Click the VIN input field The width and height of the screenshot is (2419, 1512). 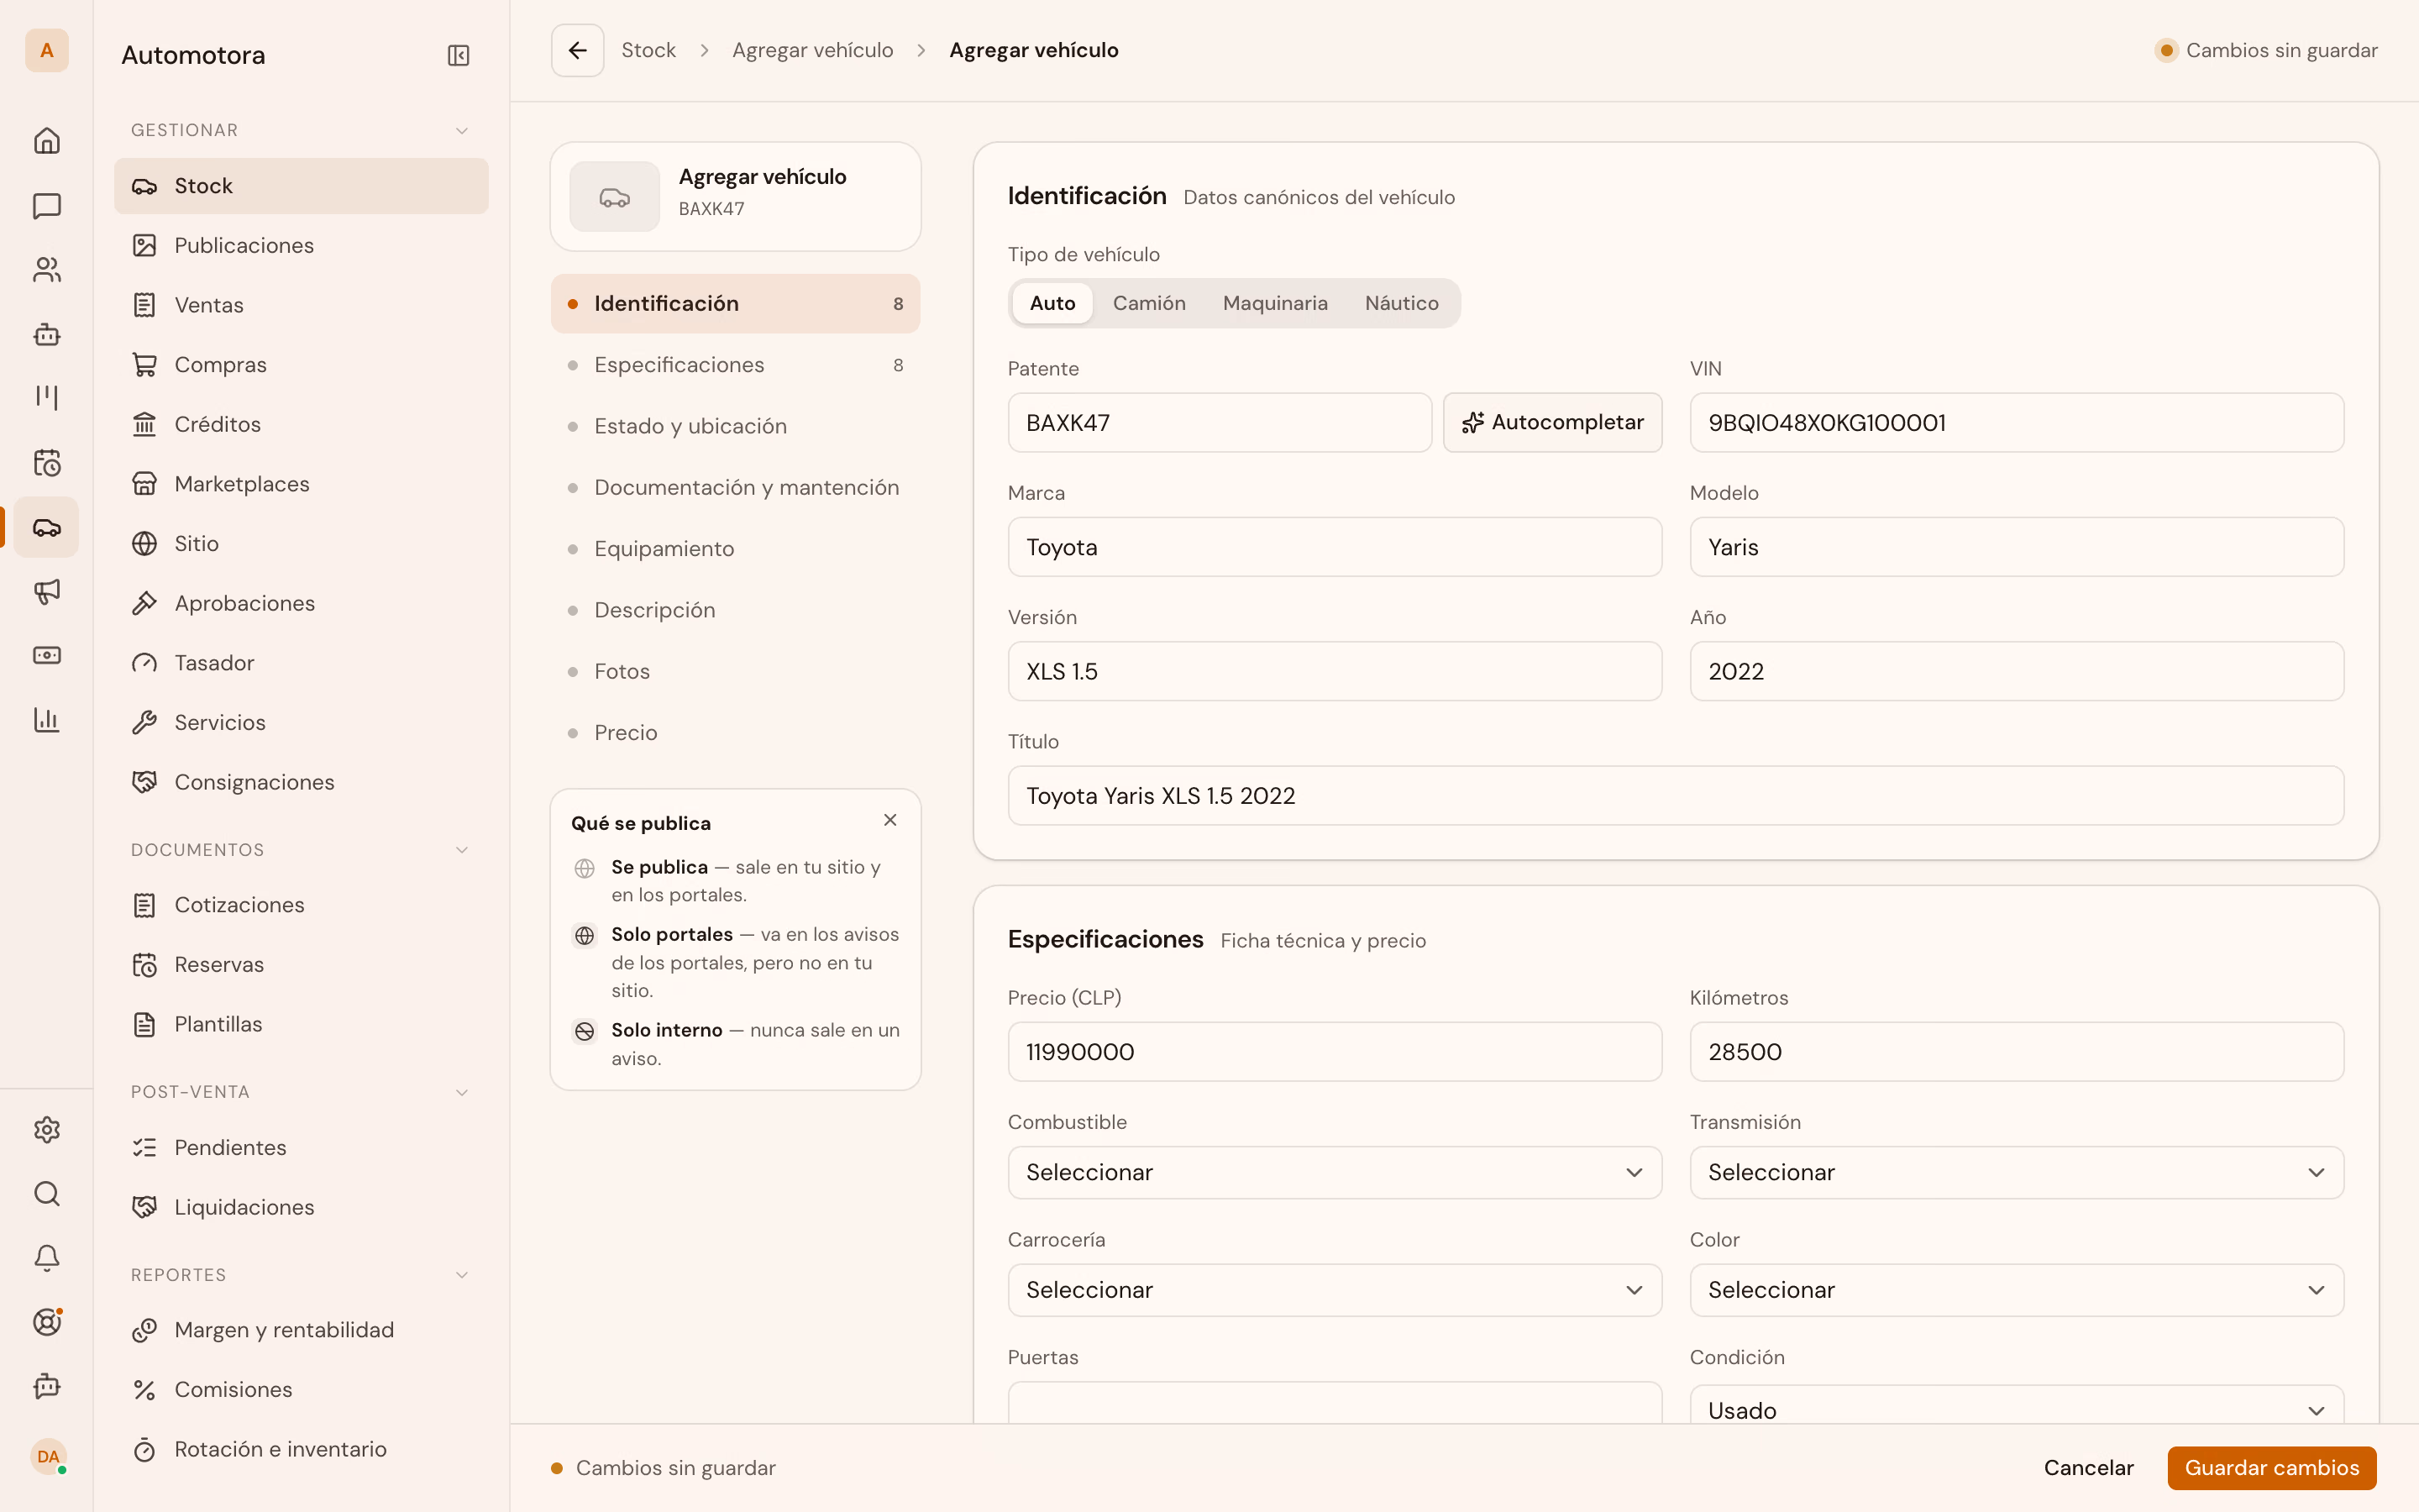coord(2016,423)
